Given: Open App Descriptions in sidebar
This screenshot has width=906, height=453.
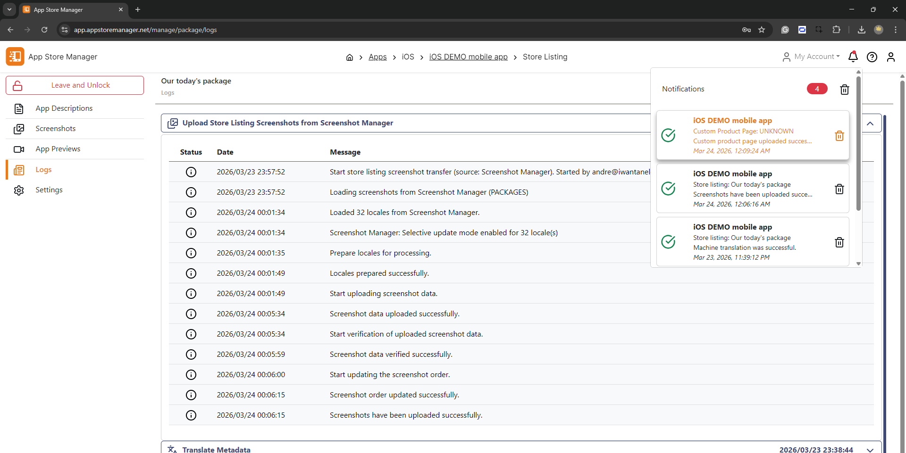Looking at the screenshot, I should (x=64, y=108).
